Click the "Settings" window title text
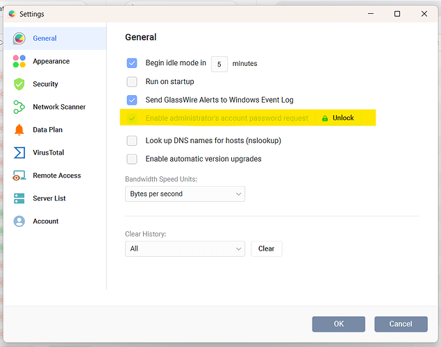The width and height of the screenshot is (441, 347). [32, 14]
